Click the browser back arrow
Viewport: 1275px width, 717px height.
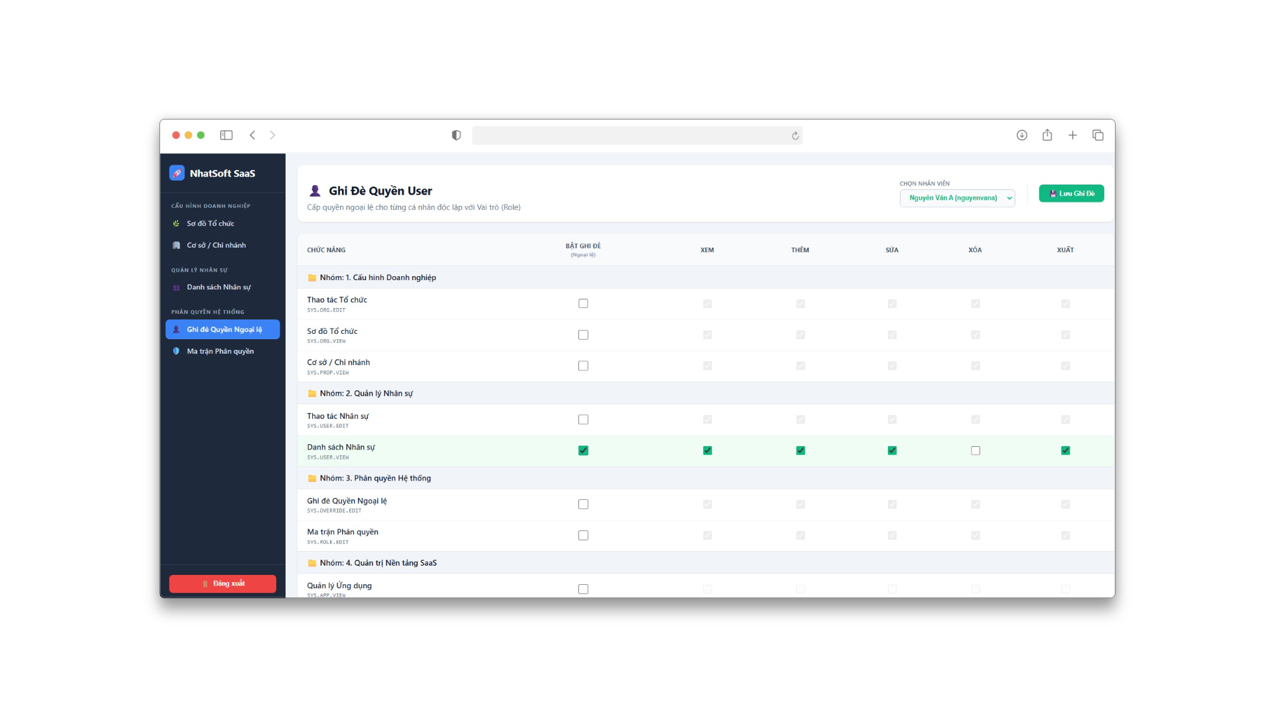tap(252, 135)
